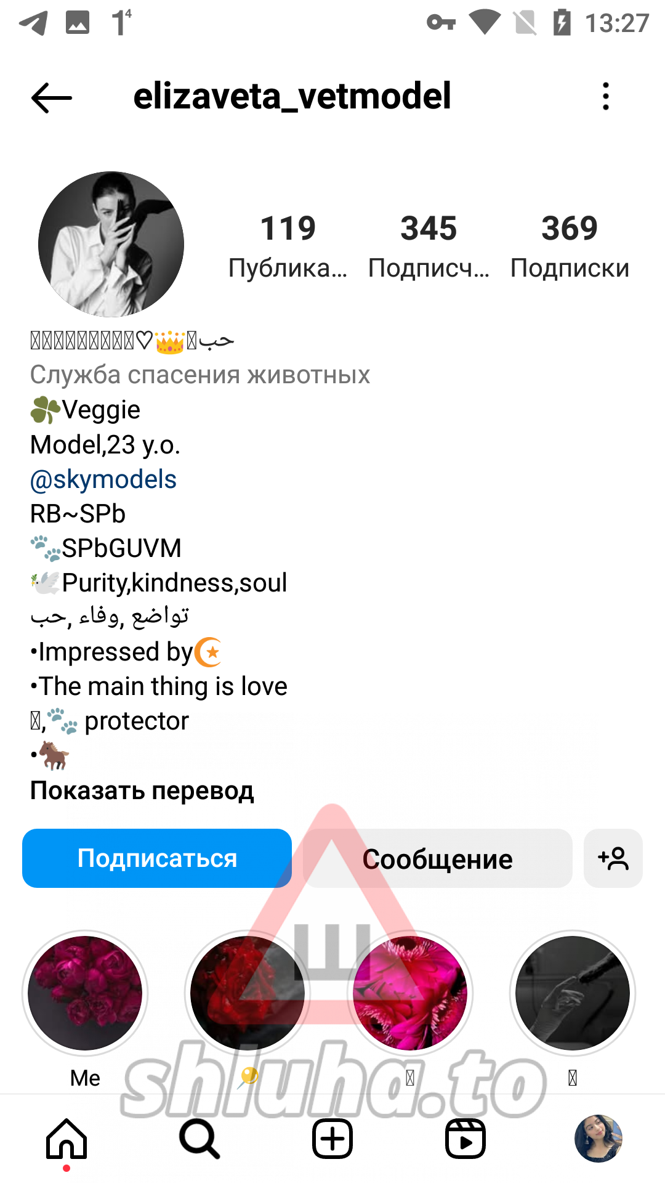This screenshot has width=665, height=1183.
Task: Go back using the arrow icon
Action: tap(52, 97)
